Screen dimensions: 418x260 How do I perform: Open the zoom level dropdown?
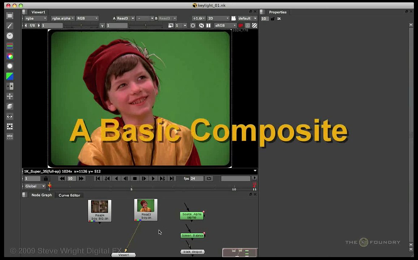[x=199, y=18]
